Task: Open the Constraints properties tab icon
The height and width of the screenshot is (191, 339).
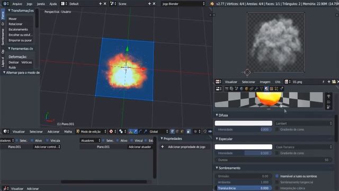Action: coord(252,89)
